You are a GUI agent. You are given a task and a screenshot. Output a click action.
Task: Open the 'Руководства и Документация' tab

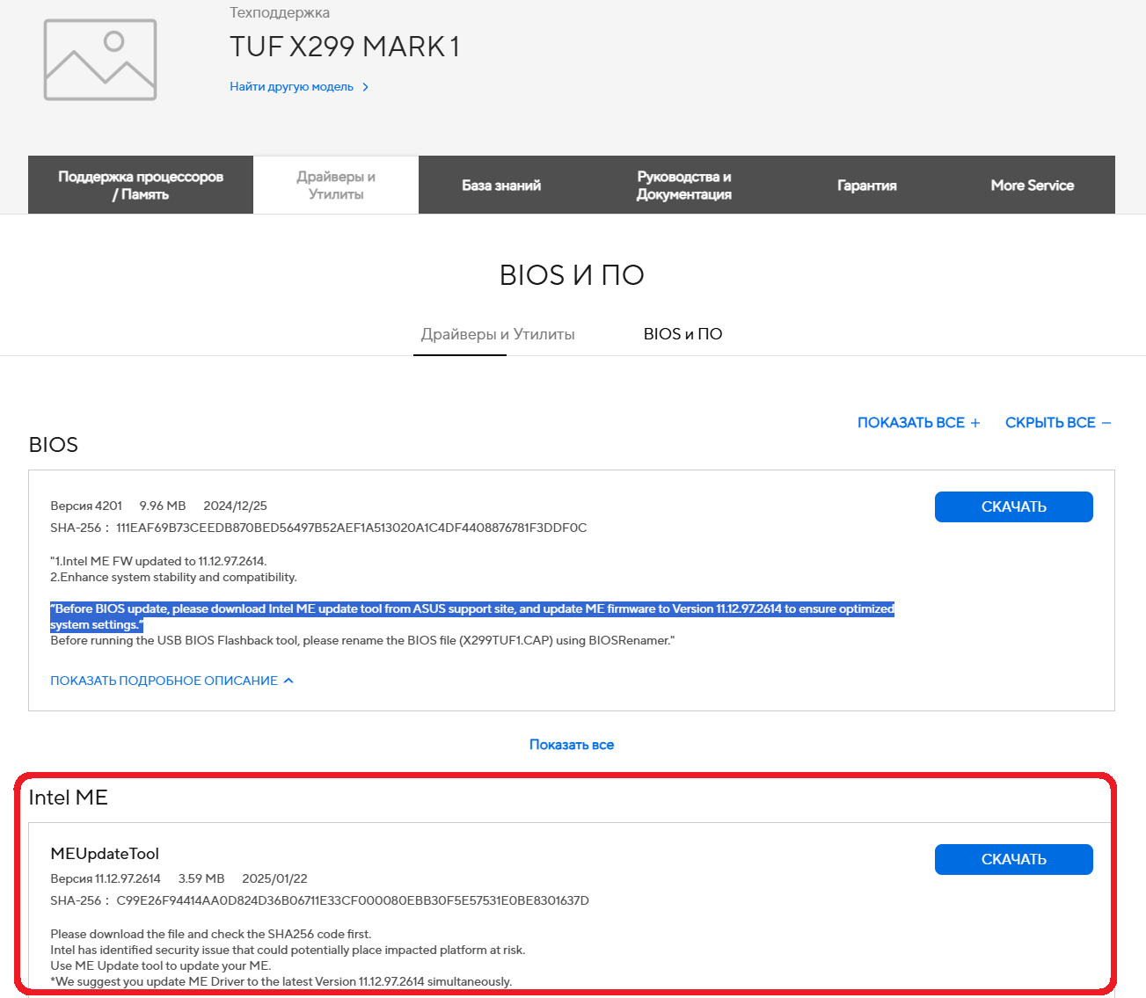tap(684, 185)
